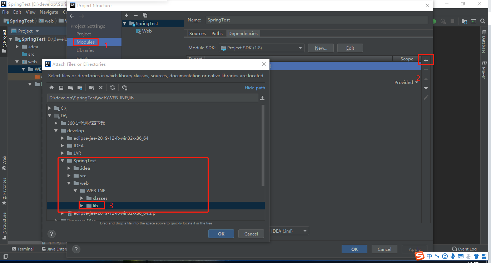Open the Module SDK dropdown

coord(261,48)
